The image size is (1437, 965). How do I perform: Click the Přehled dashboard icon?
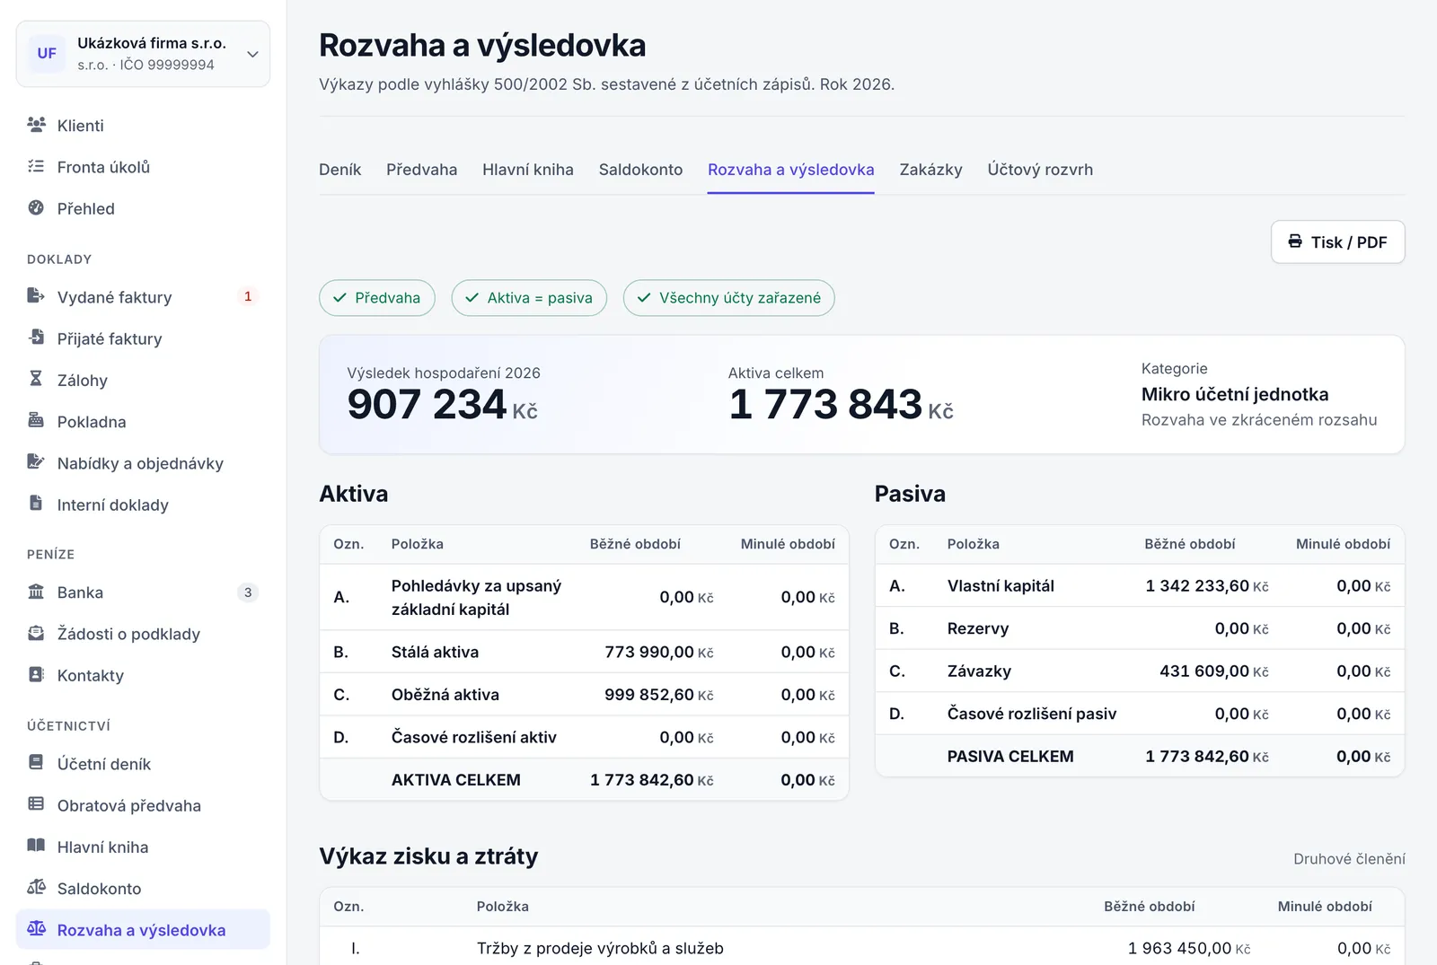pos(36,207)
